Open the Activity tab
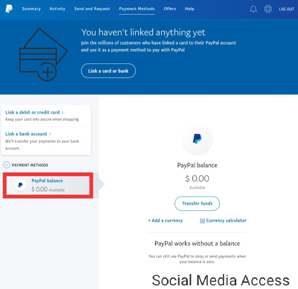The image size is (298, 289). [57, 9]
